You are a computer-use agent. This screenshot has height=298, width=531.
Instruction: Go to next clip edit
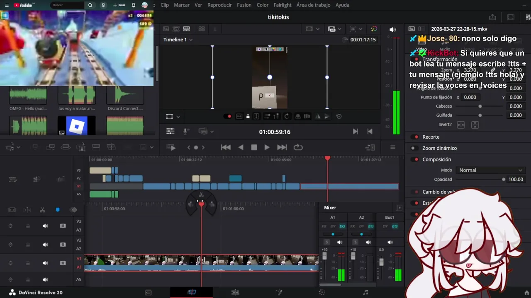[355, 132]
